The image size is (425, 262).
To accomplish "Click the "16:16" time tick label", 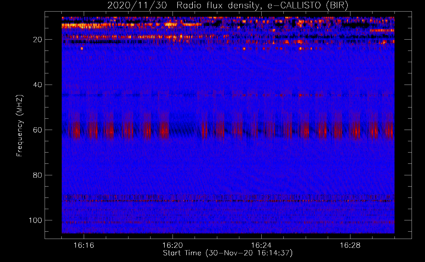I will click(84, 245).
